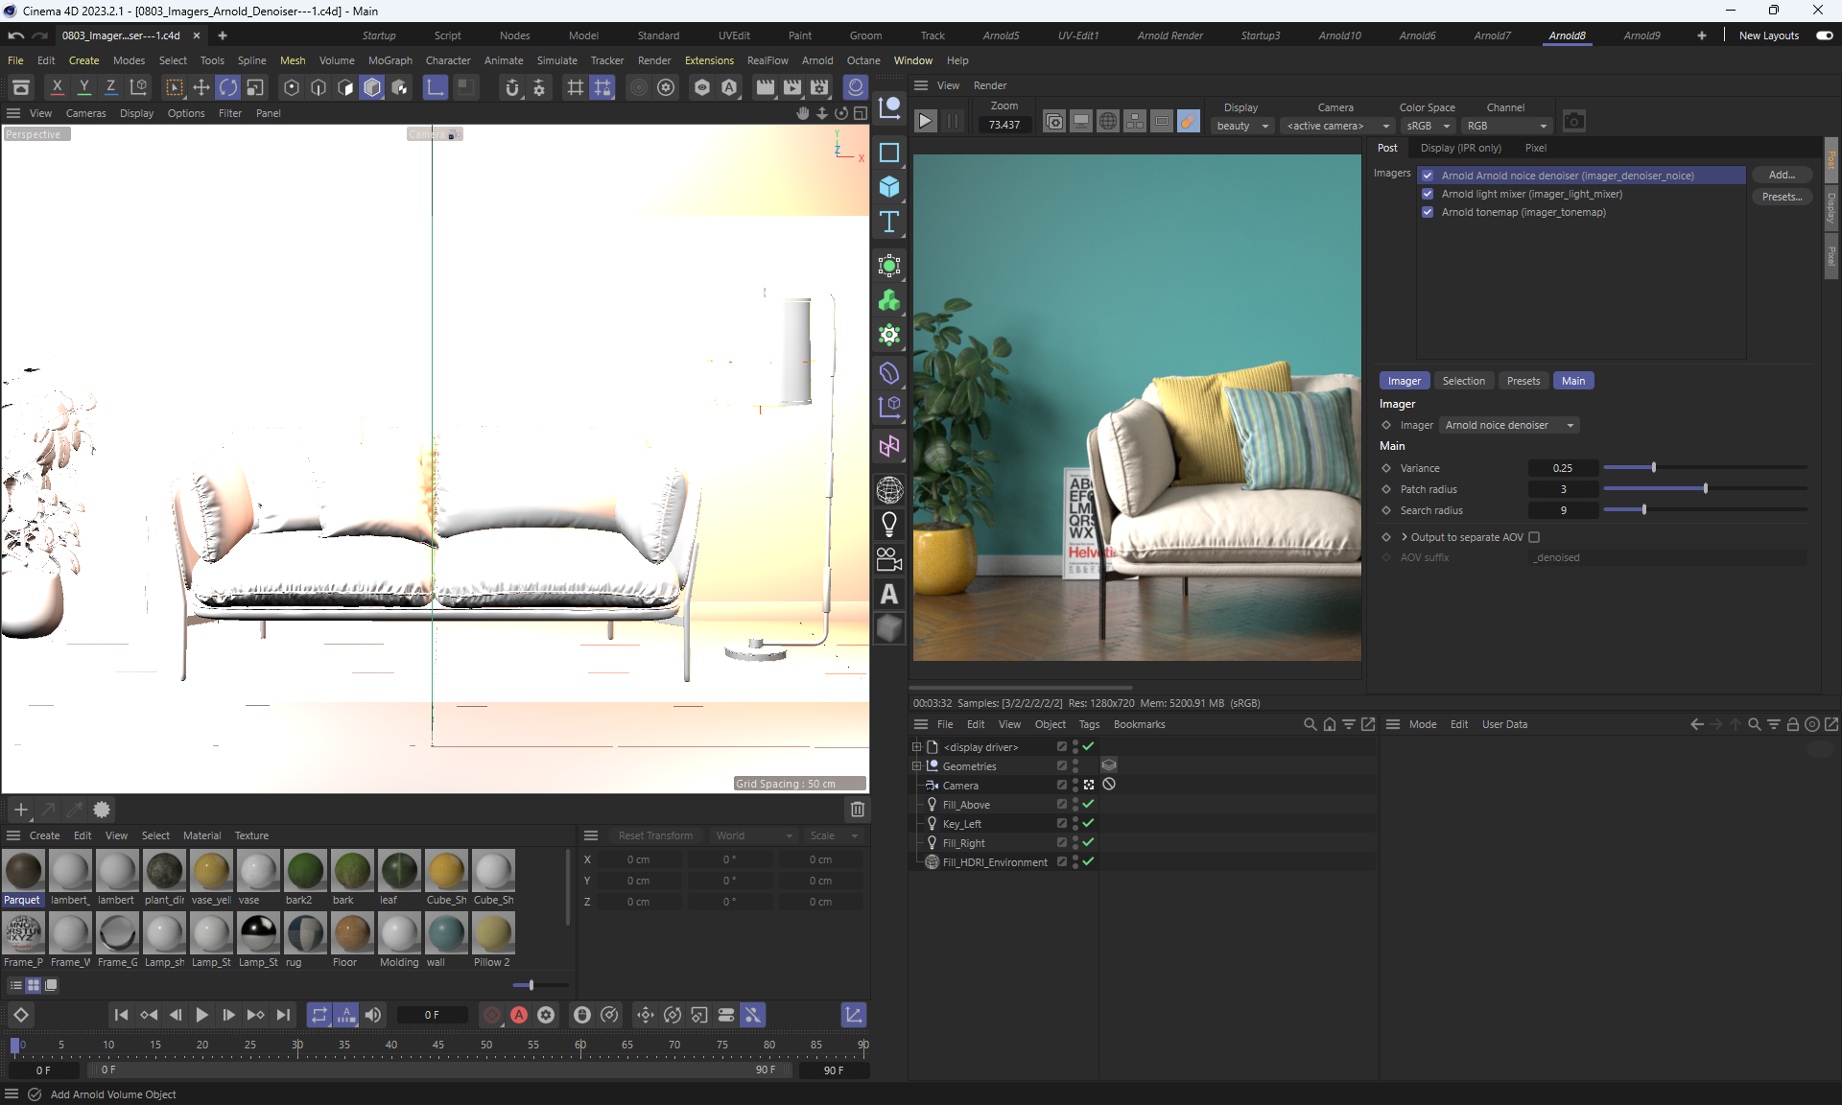Select the Text spline tool icon
This screenshot has height=1105, width=1842.
[x=889, y=222]
